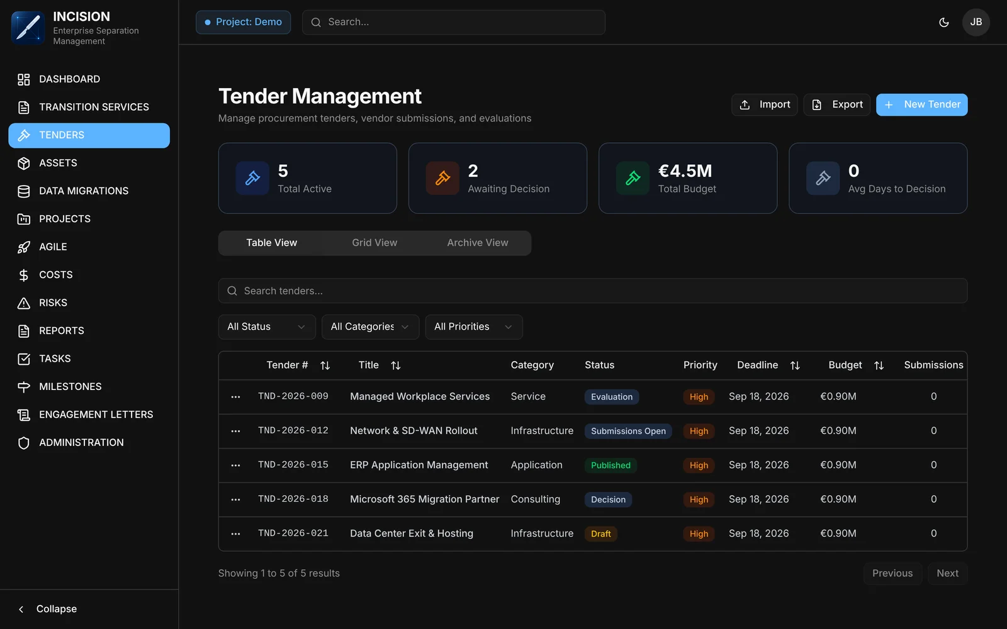Expand the All Priorities dropdown
The height and width of the screenshot is (629, 1007).
[474, 327]
